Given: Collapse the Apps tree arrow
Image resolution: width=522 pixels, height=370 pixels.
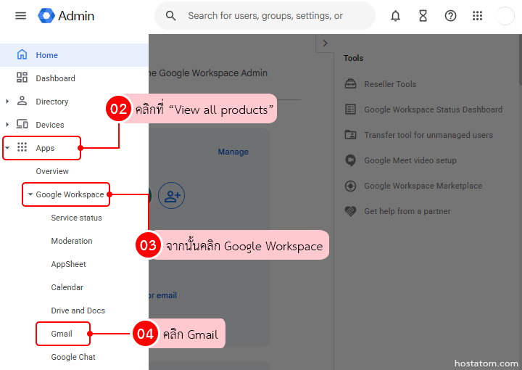Looking at the screenshot, I should pos(7,147).
